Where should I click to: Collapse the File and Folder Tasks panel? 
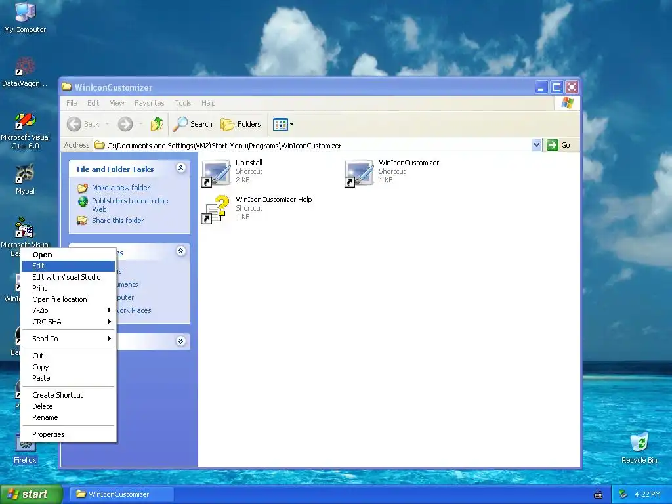(x=181, y=168)
